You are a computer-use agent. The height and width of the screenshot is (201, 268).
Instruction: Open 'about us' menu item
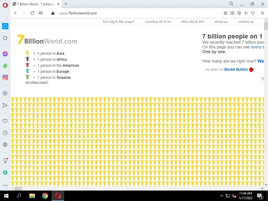coord(221,21)
